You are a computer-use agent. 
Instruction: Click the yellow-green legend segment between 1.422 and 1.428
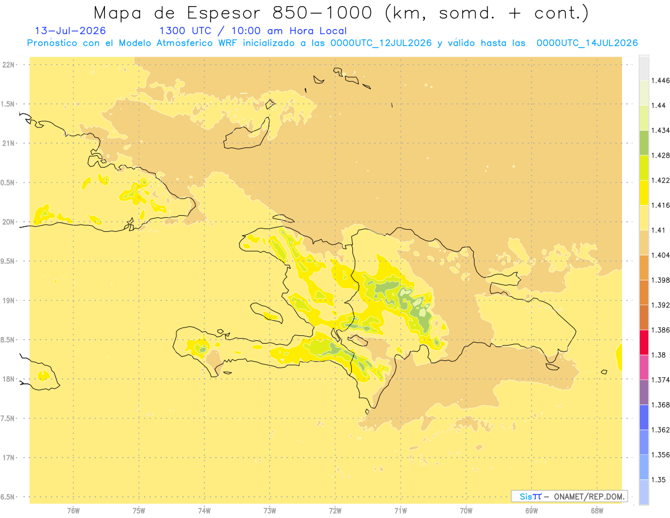point(644,168)
